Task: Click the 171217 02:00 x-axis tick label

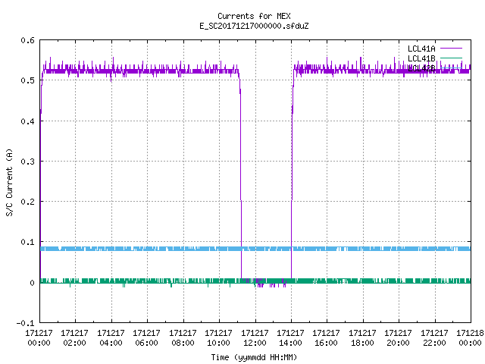Action: 74,338
